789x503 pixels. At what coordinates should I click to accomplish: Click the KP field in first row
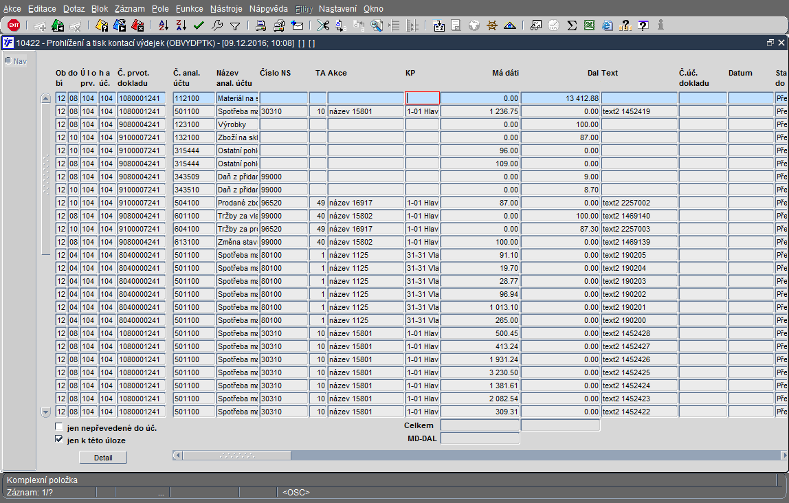coord(422,98)
